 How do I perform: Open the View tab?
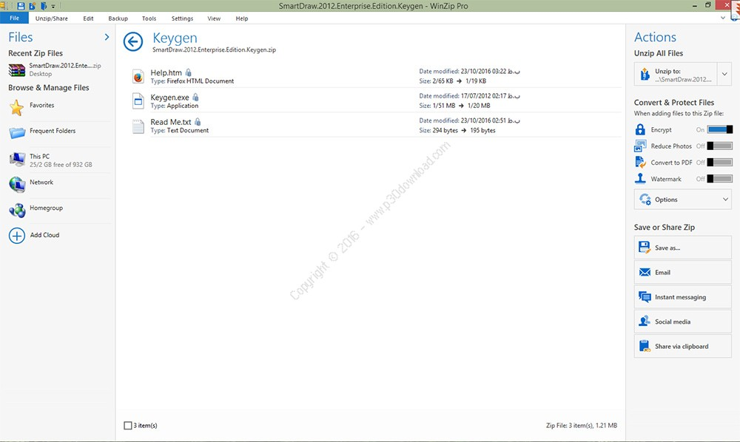pos(214,18)
